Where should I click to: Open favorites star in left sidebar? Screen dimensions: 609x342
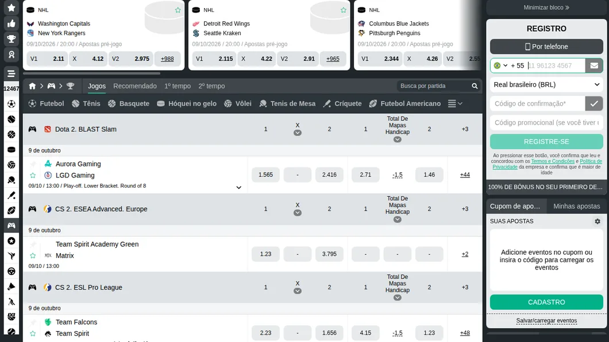click(x=11, y=8)
